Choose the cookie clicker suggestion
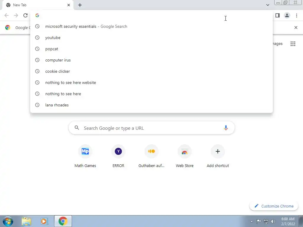The image size is (303, 227). (x=151, y=71)
